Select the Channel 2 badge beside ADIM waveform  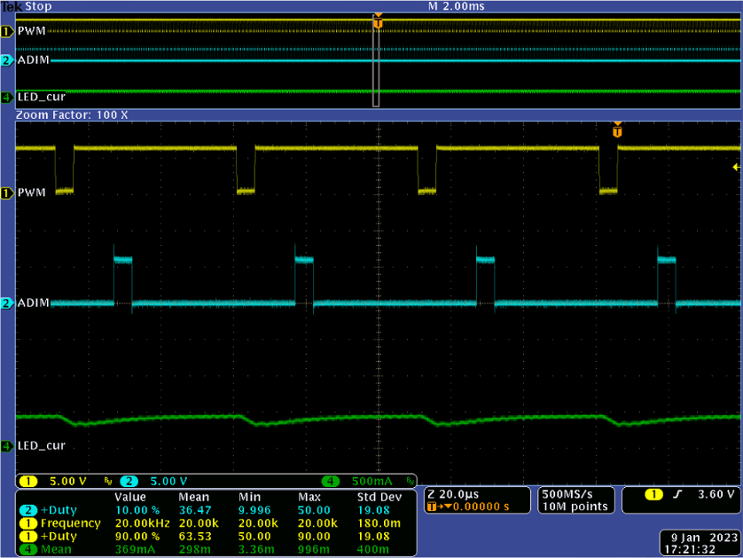[x=6, y=303]
